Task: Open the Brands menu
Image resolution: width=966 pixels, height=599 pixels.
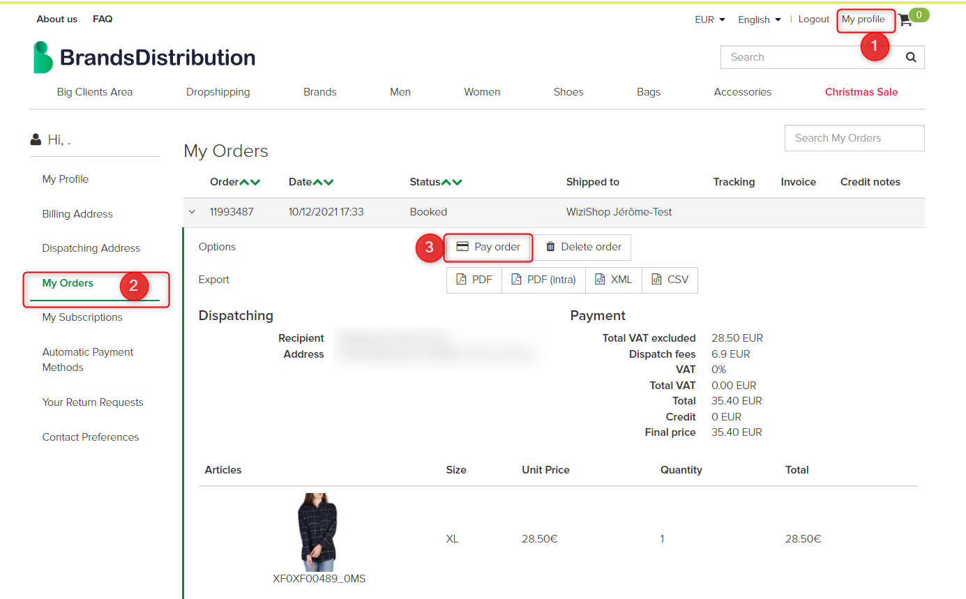Action: 320,92
